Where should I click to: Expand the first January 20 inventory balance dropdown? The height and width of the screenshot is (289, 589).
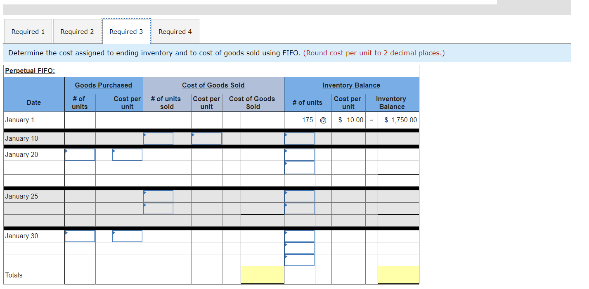click(x=299, y=154)
